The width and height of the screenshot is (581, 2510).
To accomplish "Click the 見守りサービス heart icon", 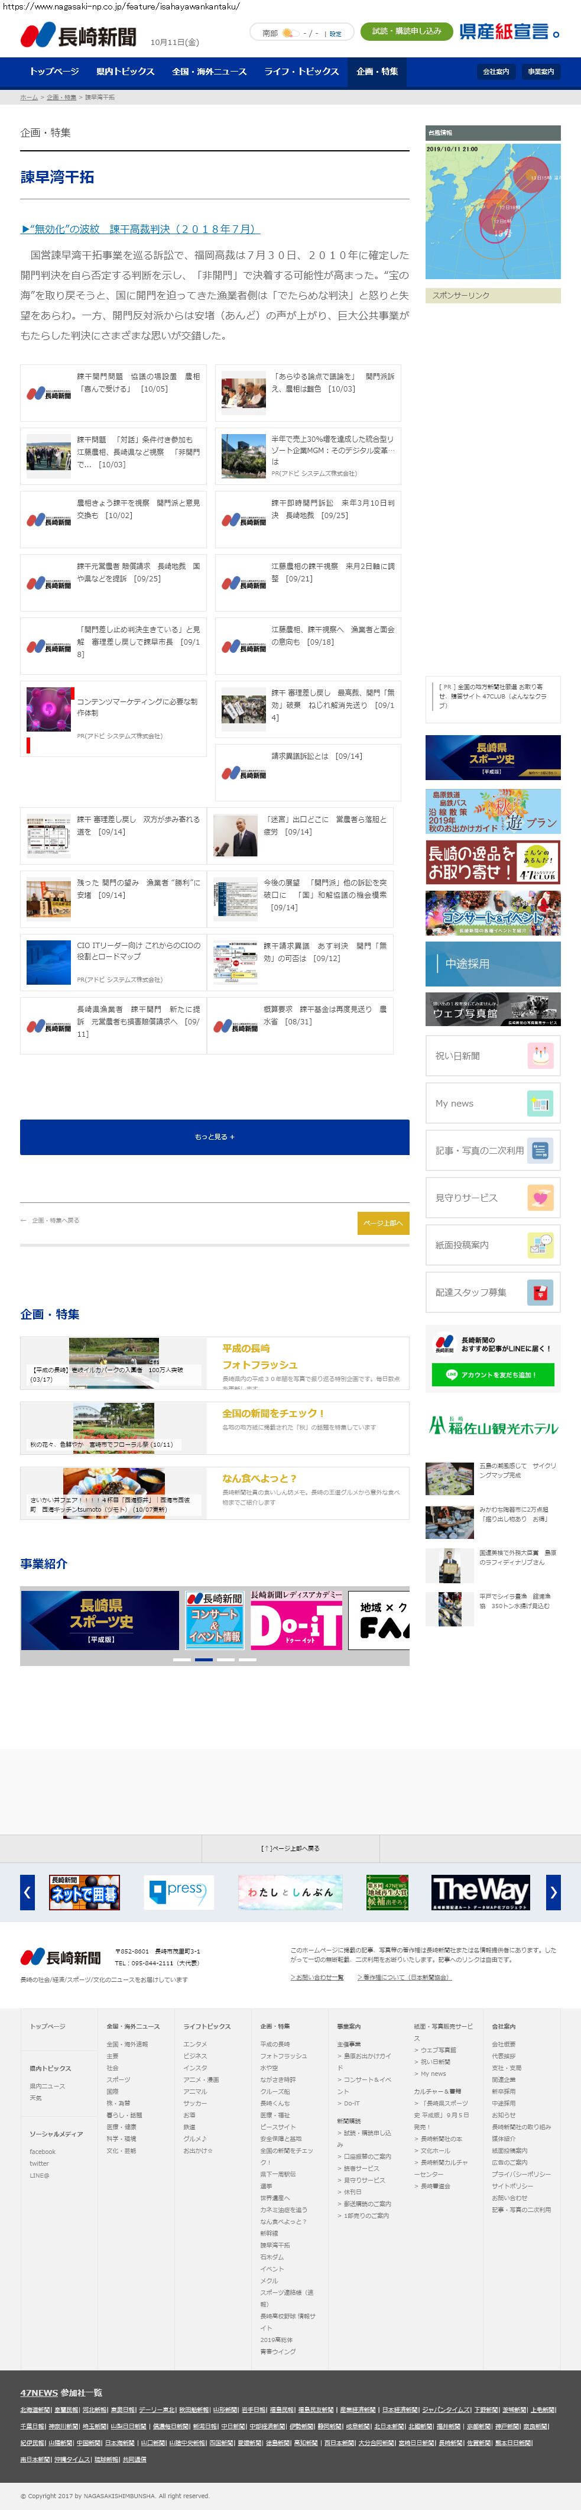I will point(540,1198).
